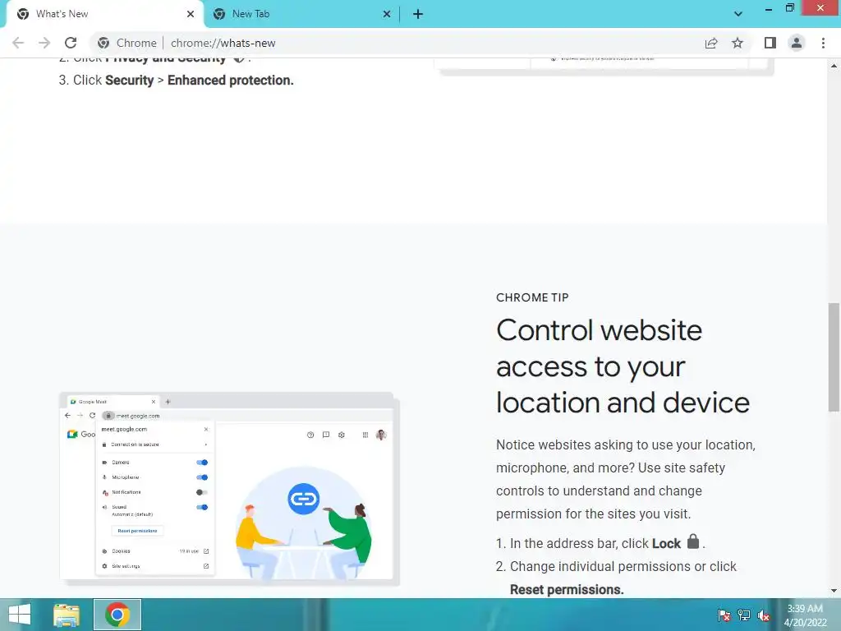The width and height of the screenshot is (841, 631).
Task: Click the Enhanced protection text in step three
Action: (231, 81)
